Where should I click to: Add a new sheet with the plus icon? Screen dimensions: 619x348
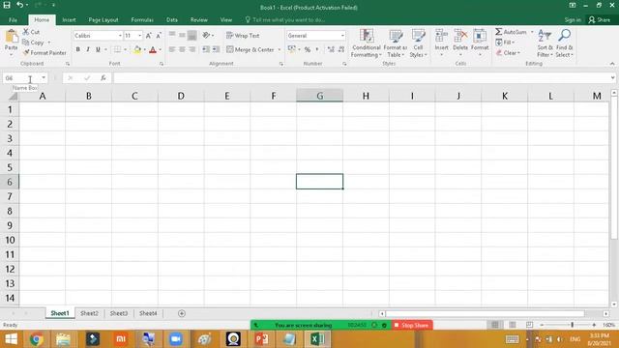point(182,313)
